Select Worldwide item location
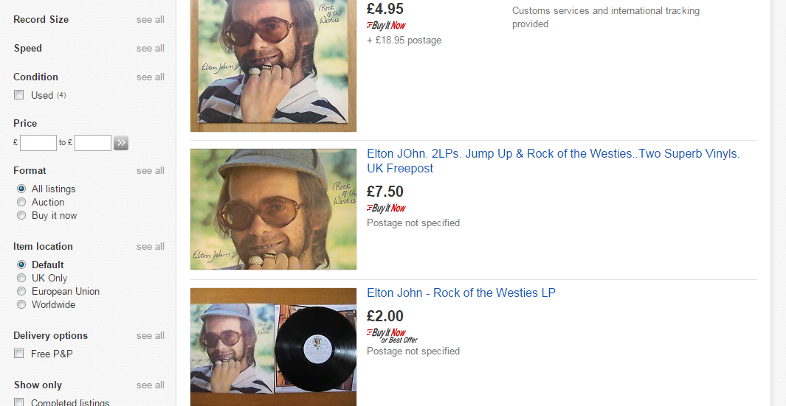The height and width of the screenshot is (406, 786). (21, 304)
